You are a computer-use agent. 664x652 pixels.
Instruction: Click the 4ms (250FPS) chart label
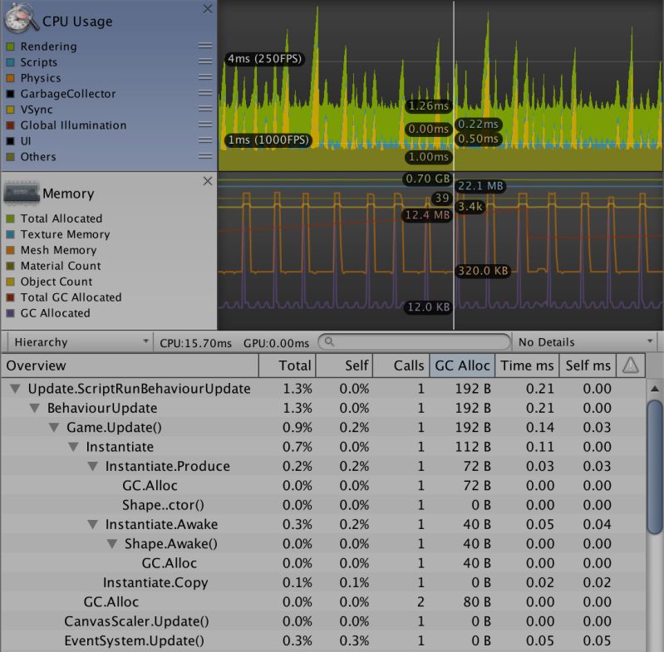[264, 58]
